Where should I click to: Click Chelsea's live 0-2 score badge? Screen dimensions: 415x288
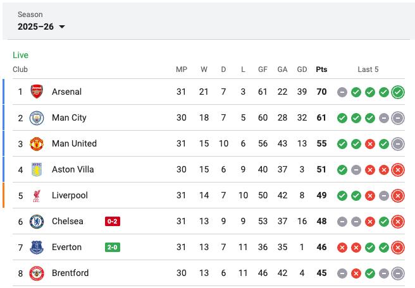(112, 221)
